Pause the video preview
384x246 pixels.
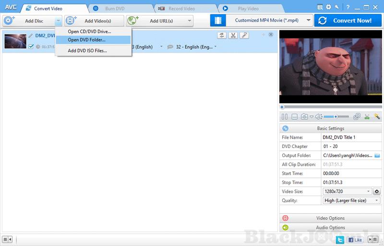tap(285, 116)
